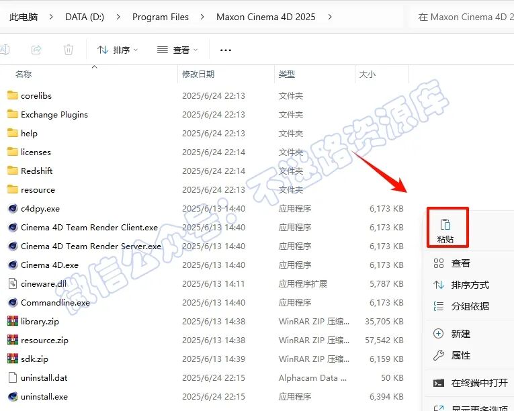Click the Commandline.exe application icon
The image size is (514, 411).
13,302
